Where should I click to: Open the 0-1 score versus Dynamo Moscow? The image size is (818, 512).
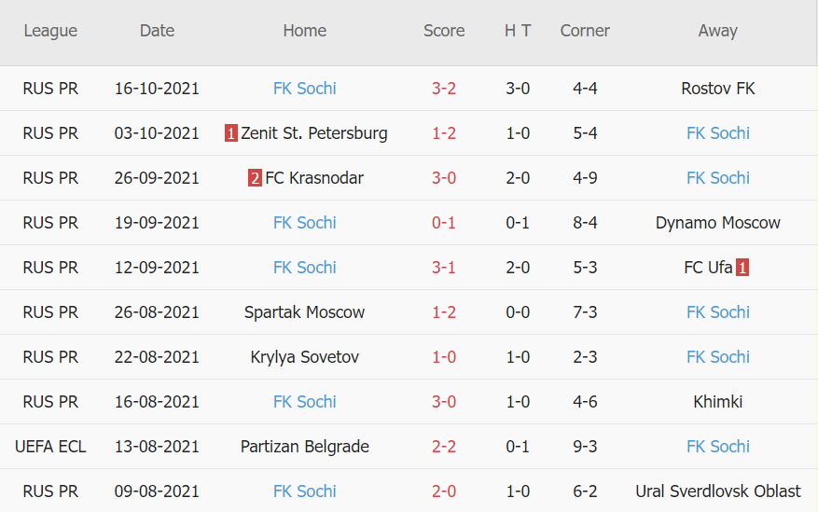[x=444, y=223]
